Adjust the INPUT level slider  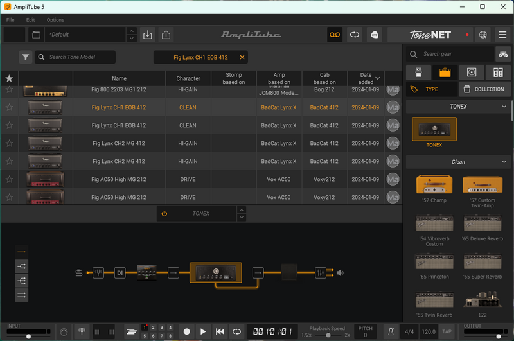28,336
